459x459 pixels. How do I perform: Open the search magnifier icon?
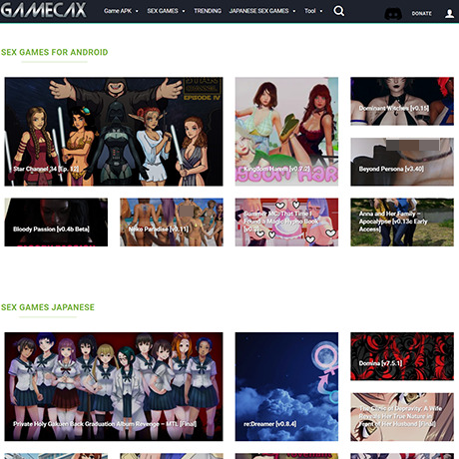coord(338,11)
